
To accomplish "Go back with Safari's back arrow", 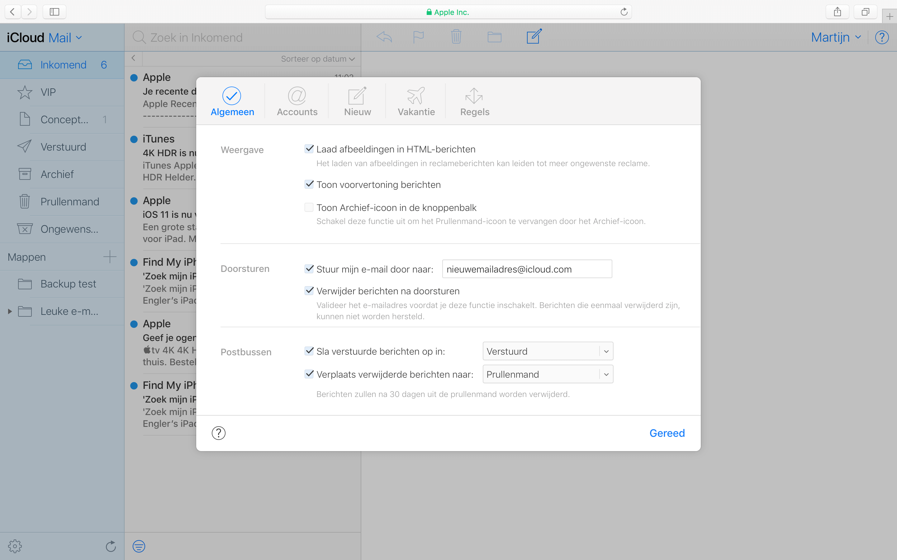I will pyautogui.click(x=12, y=12).
